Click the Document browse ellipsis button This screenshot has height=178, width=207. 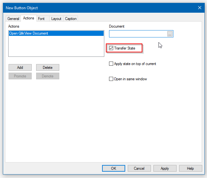170,34
